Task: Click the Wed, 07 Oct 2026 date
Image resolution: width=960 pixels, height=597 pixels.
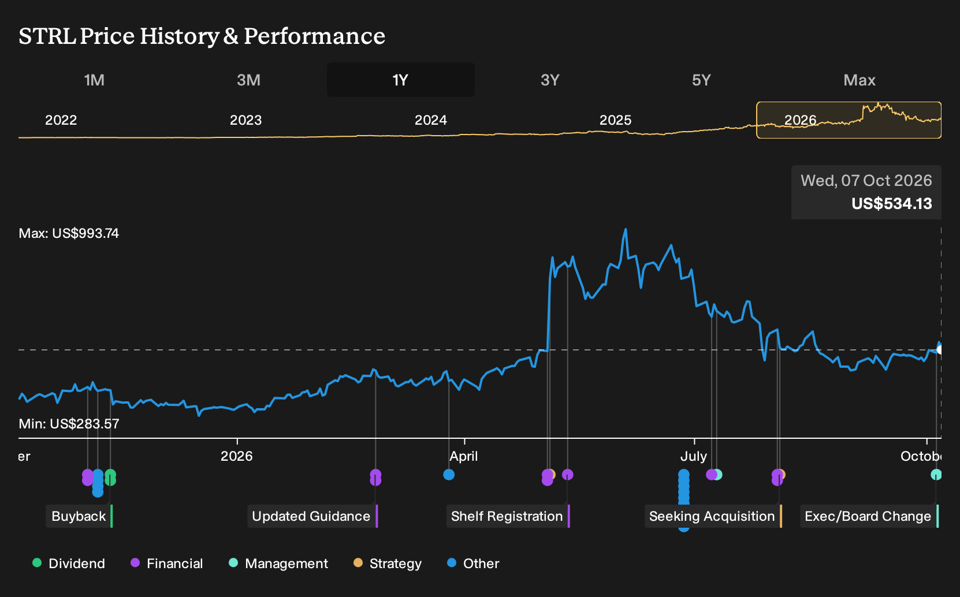Action: click(866, 181)
